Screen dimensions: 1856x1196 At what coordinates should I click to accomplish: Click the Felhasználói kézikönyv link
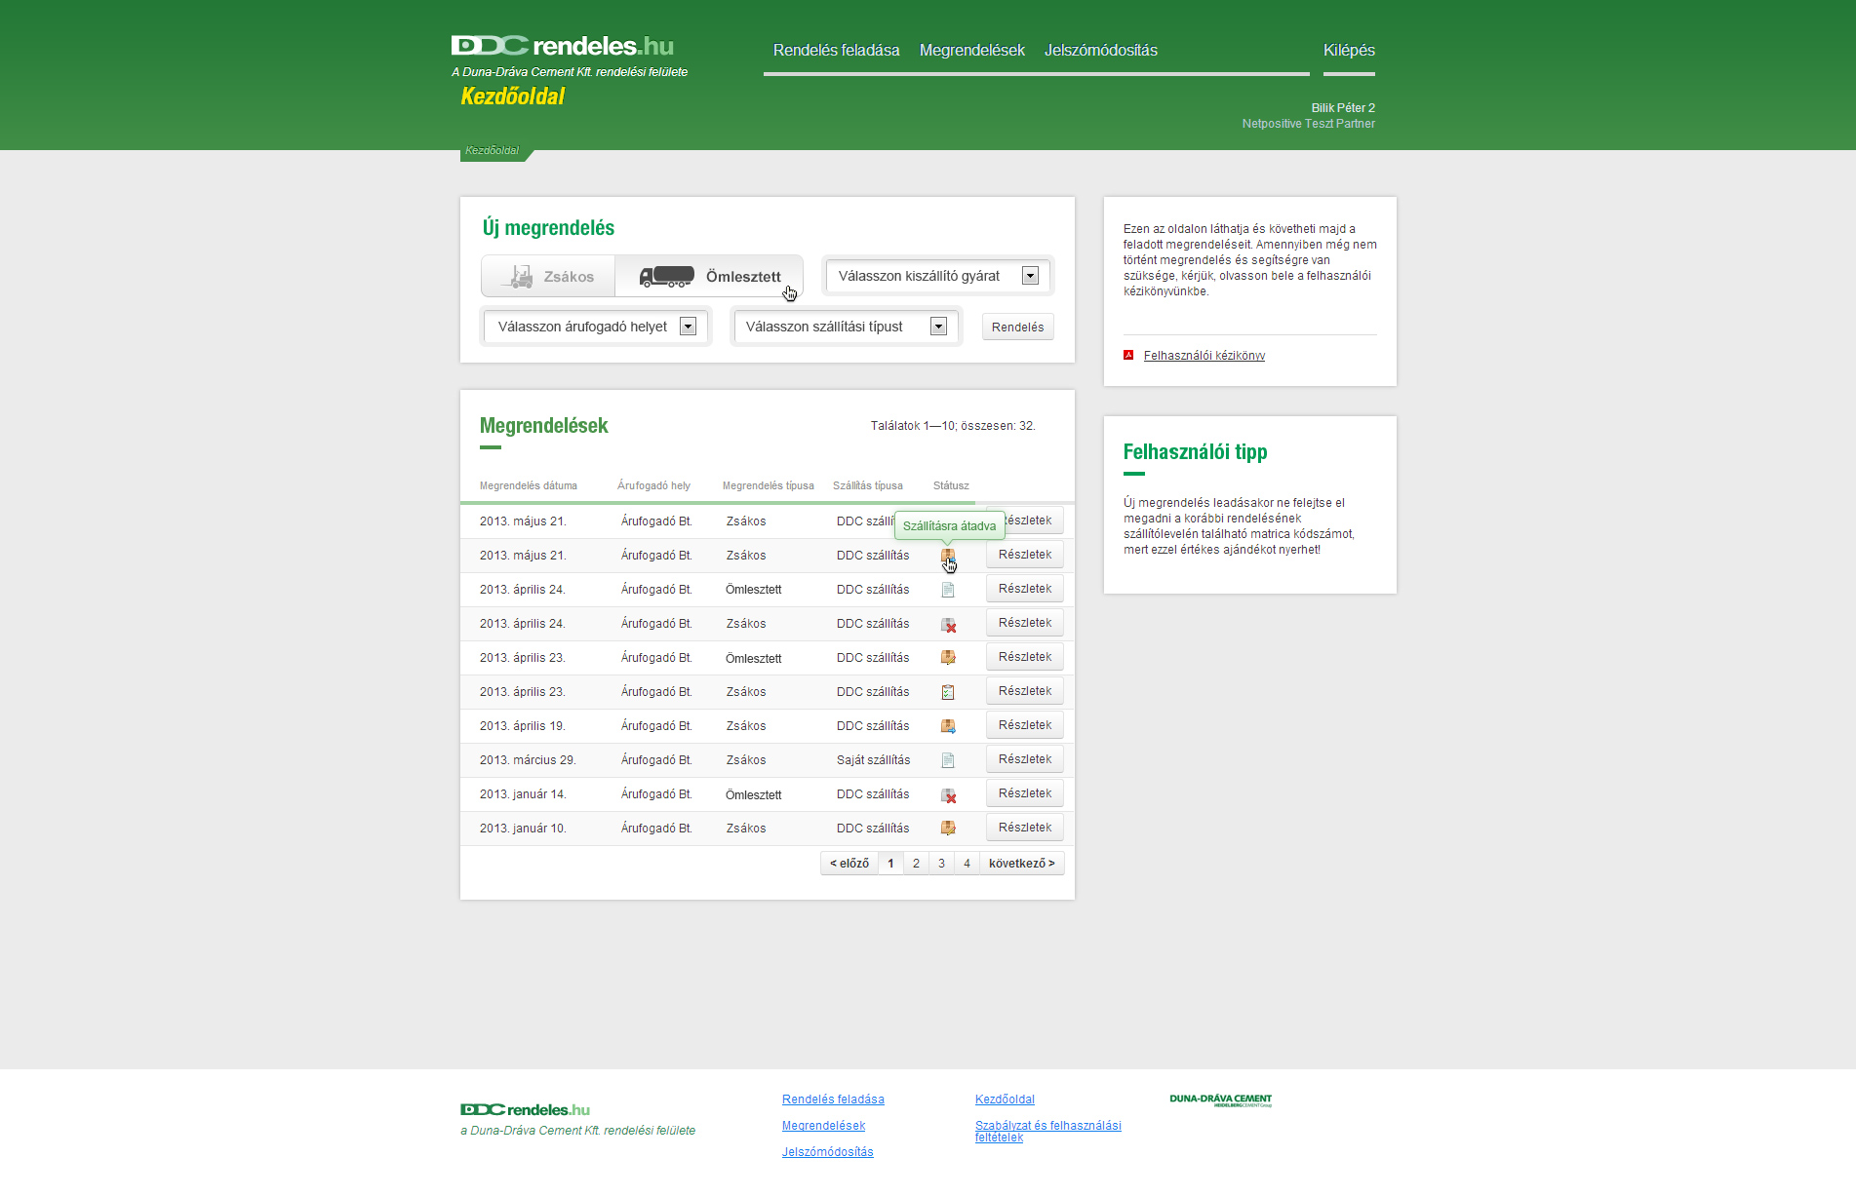[1204, 356]
